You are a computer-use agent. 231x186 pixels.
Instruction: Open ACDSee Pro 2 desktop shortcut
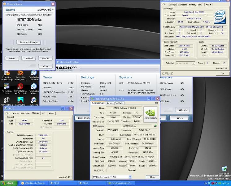(7, 101)
